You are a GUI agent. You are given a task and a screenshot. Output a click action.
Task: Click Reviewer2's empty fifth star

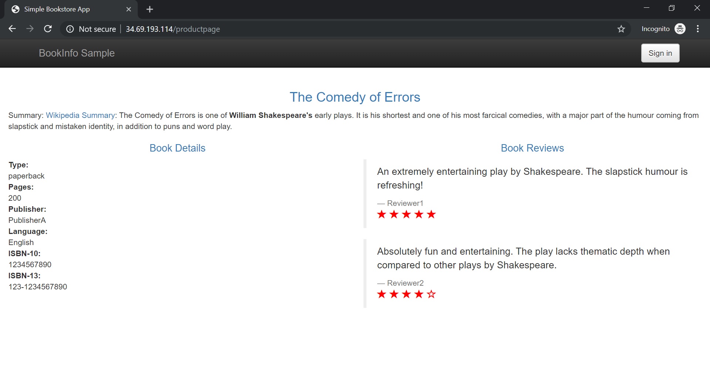pos(431,294)
